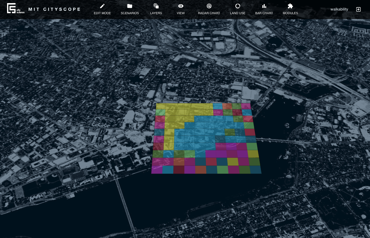Open the Scenarios folder dropdown

click(130, 6)
